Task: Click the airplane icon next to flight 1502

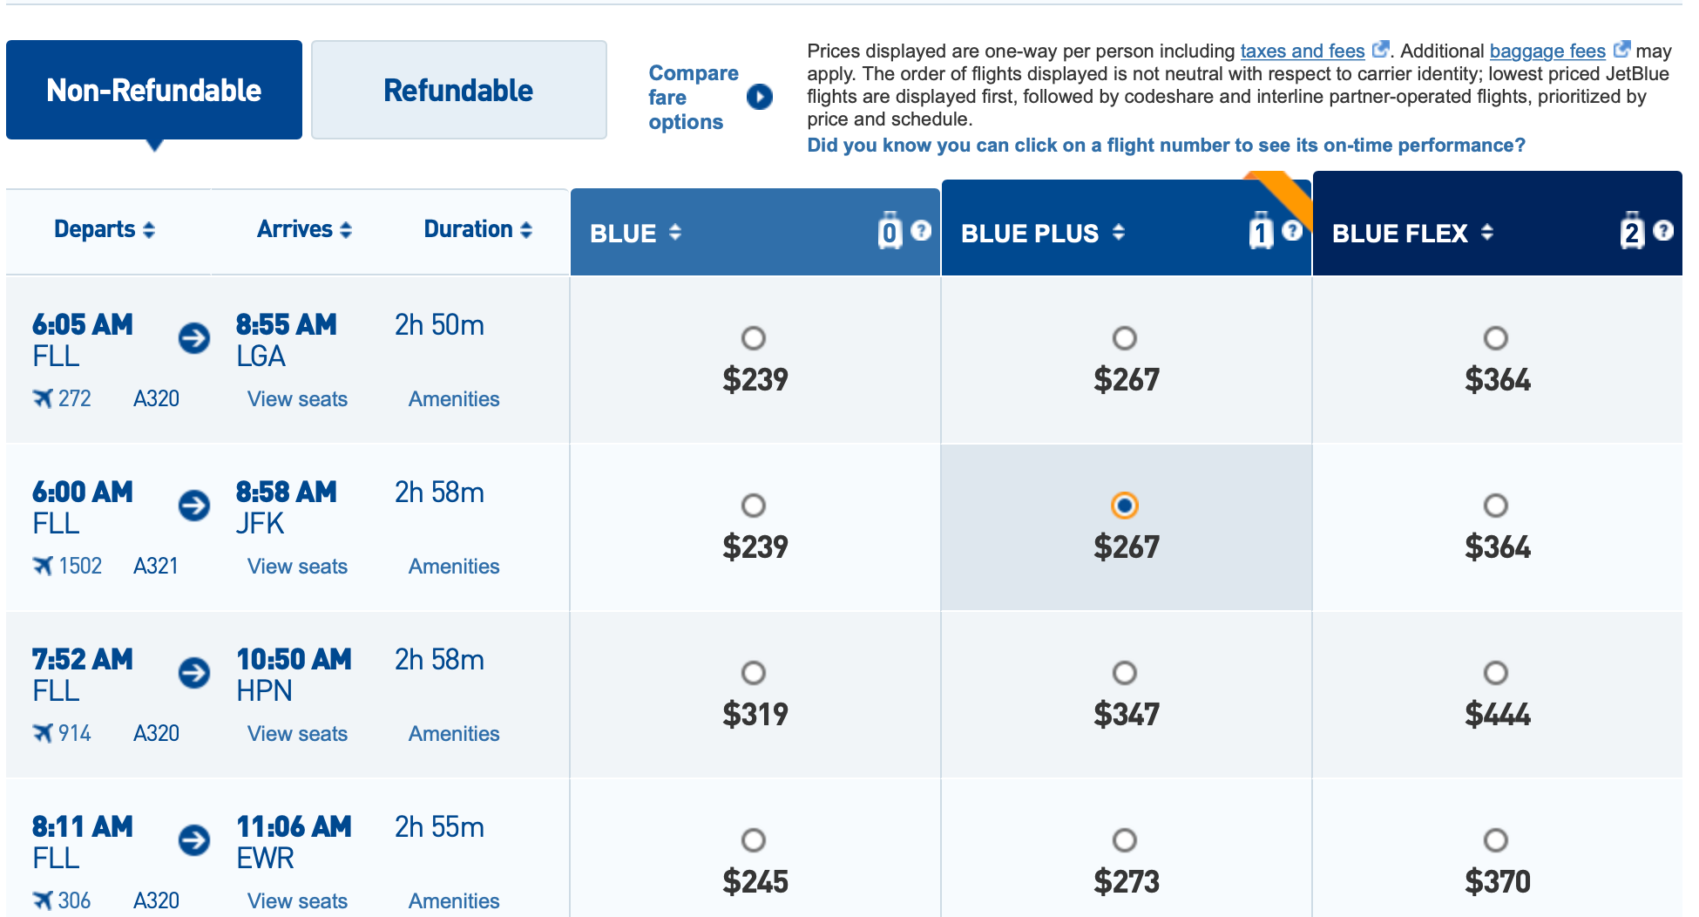Action: 43,567
